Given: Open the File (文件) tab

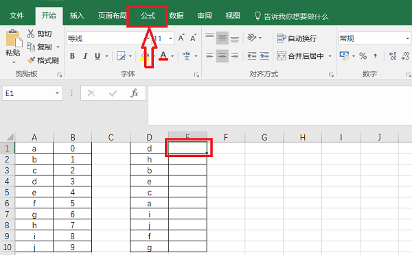Looking at the screenshot, I should click(16, 16).
